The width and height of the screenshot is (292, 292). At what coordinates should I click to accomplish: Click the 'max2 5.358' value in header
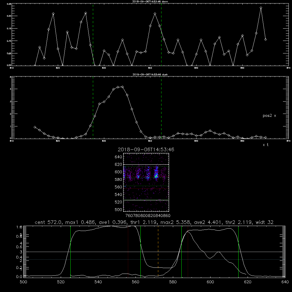click(x=175, y=222)
